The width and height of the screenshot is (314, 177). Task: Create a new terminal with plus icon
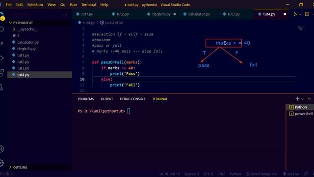coord(297,99)
